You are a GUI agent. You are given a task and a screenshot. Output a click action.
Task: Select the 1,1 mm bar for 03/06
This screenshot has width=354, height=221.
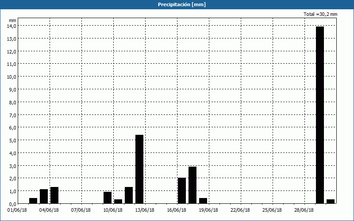[44, 196]
